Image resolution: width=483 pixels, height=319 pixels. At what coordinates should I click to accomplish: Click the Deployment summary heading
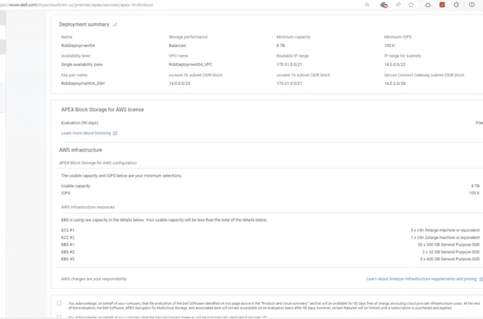(84, 24)
